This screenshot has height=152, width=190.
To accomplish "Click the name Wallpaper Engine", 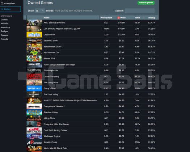I will [52, 136].
